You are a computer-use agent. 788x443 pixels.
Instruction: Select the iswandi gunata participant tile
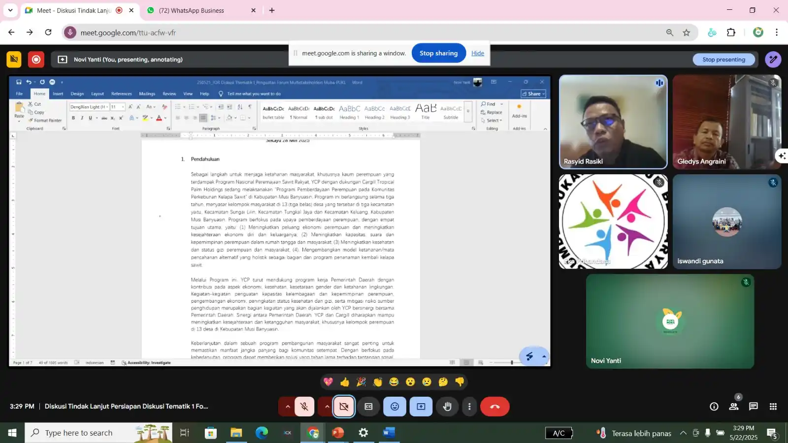tap(727, 221)
